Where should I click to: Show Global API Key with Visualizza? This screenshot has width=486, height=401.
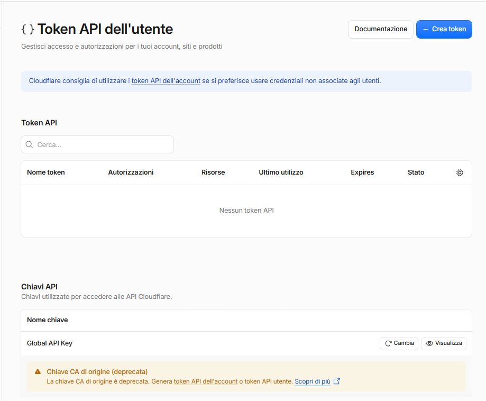[x=444, y=343]
